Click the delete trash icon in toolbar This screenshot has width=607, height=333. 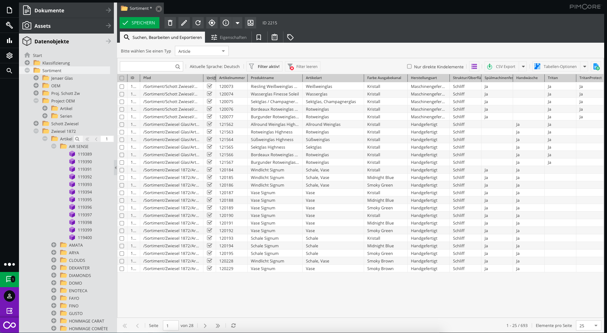point(170,23)
